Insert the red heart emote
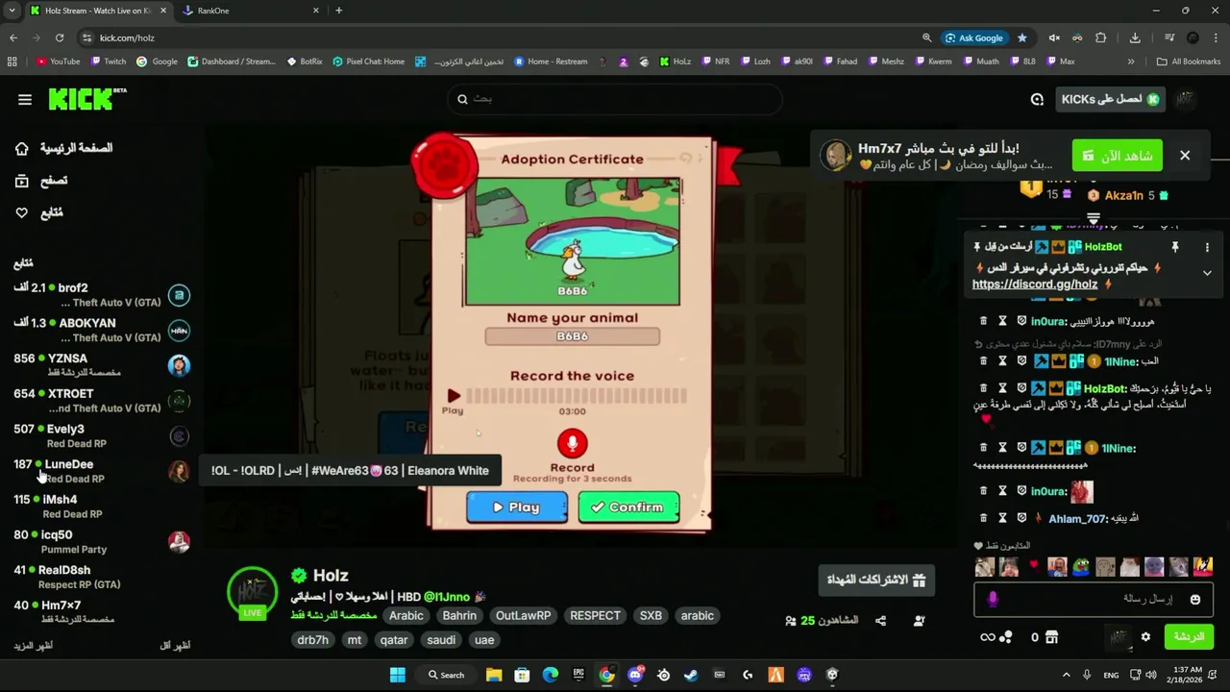The height and width of the screenshot is (692, 1230). tap(1034, 565)
